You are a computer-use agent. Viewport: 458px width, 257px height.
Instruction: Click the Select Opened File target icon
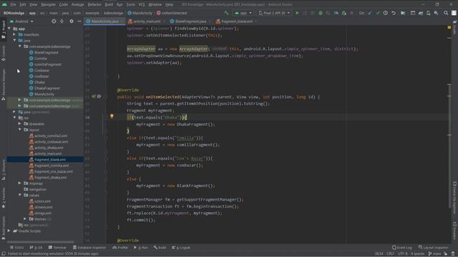coord(54,21)
